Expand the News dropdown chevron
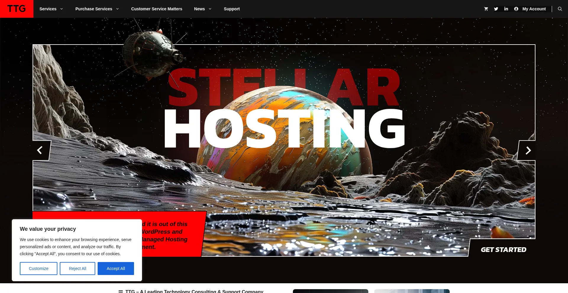Viewport: 568px width, 293px height. [x=210, y=9]
